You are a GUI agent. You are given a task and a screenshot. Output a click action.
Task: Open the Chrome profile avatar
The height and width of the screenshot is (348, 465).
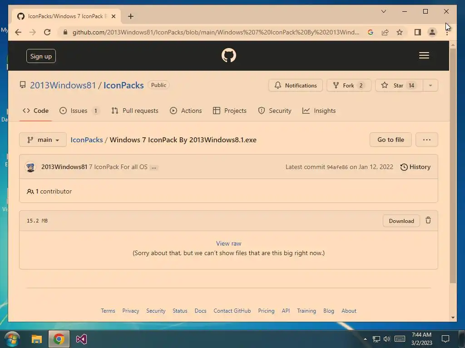(x=432, y=32)
